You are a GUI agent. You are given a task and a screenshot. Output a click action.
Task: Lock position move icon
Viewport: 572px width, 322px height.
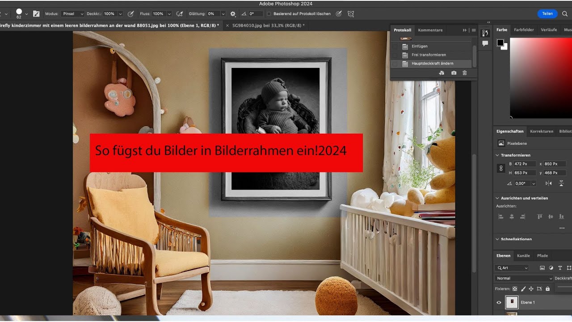pyautogui.click(x=531, y=289)
